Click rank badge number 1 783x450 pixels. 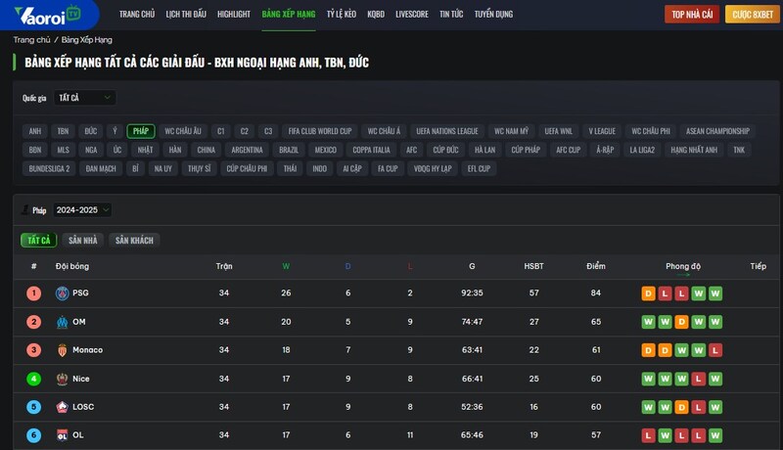coord(34,292)
